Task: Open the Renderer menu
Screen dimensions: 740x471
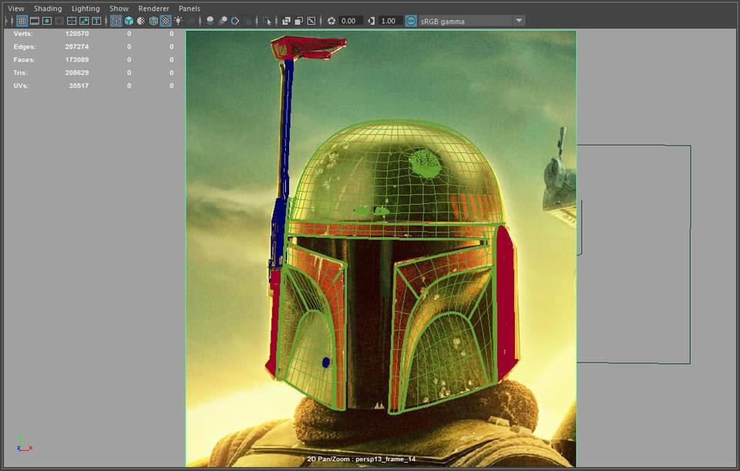Action: (x=153, y=8)
